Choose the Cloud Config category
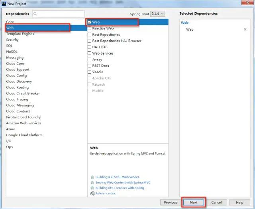 pos(46,76)
